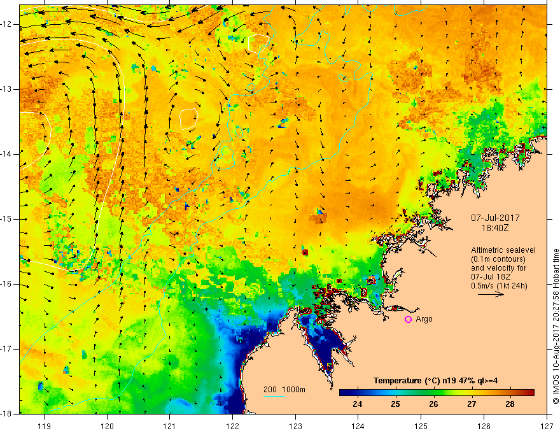Click the -18 latitude axis label
Viewport: 560px width, 433px height.
(x=7, y=414)
